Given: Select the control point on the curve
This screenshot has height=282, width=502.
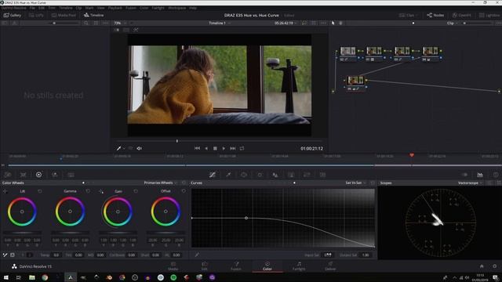Looking at the screenshot, I should (246, 218).
